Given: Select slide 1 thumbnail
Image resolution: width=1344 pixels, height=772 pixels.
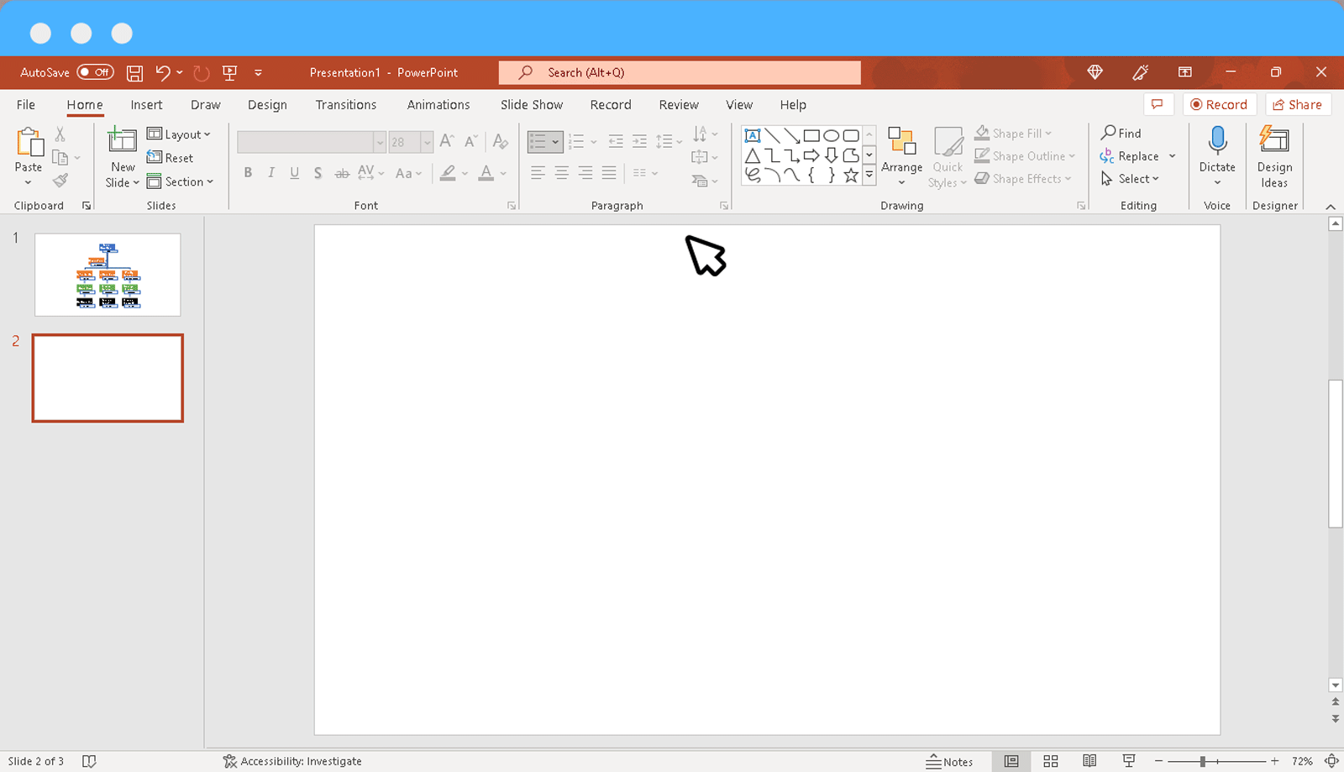Looking at the screenshot, I should pos(107,275).
